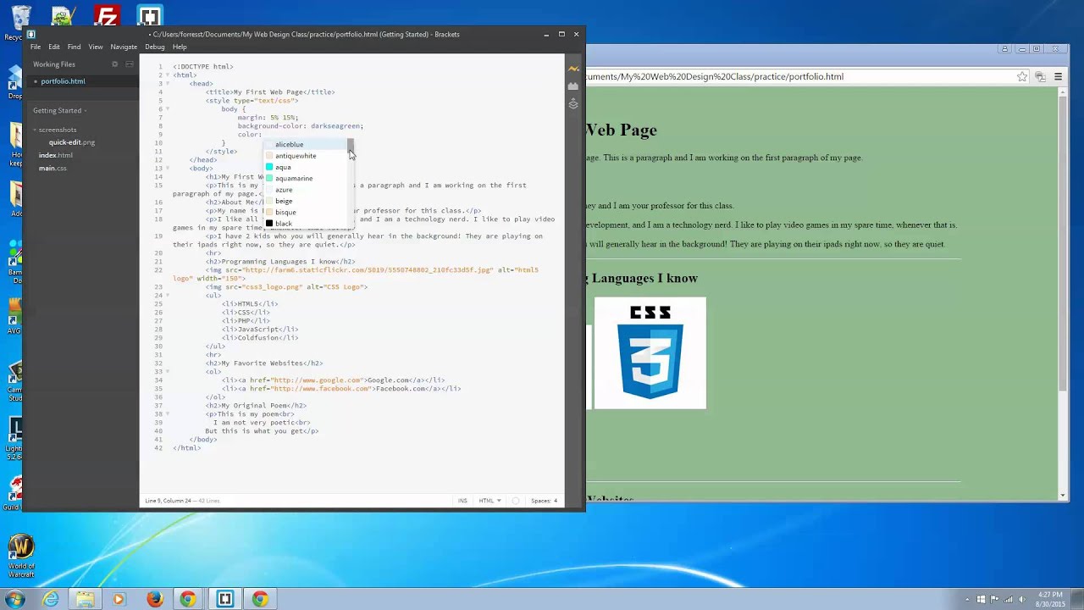Switch to second Chrome taskbar icon
Viewport: 1084px width, 610px height.
click(260, 599)
